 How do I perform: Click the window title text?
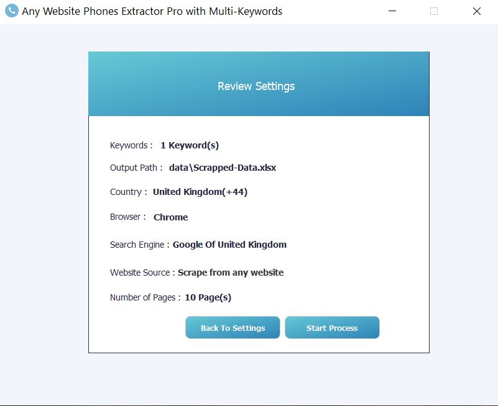tap(152, 11)
